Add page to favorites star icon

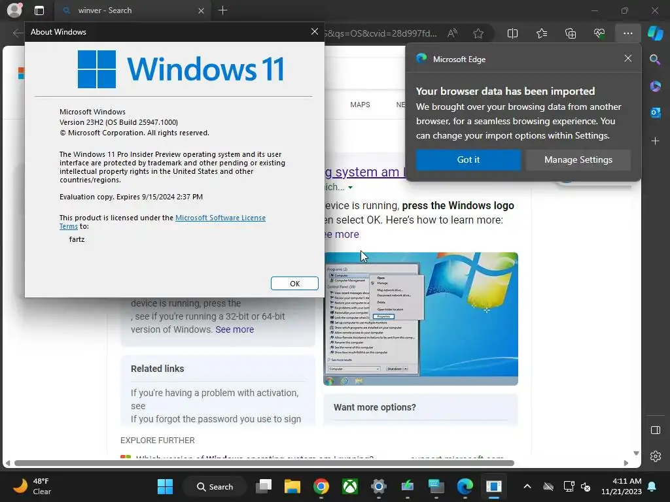[478, 33]
